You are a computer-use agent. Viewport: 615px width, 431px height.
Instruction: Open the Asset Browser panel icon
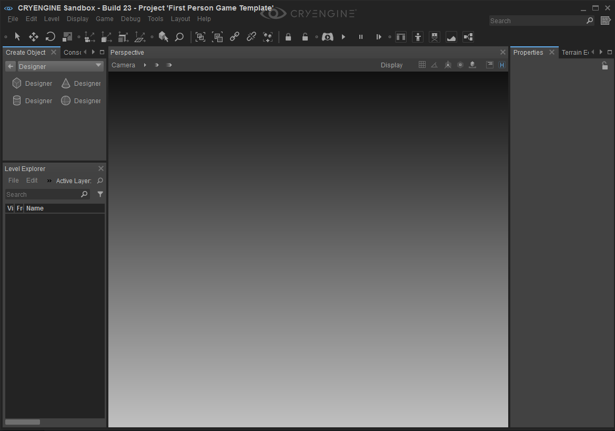click(x=401, y=37)
